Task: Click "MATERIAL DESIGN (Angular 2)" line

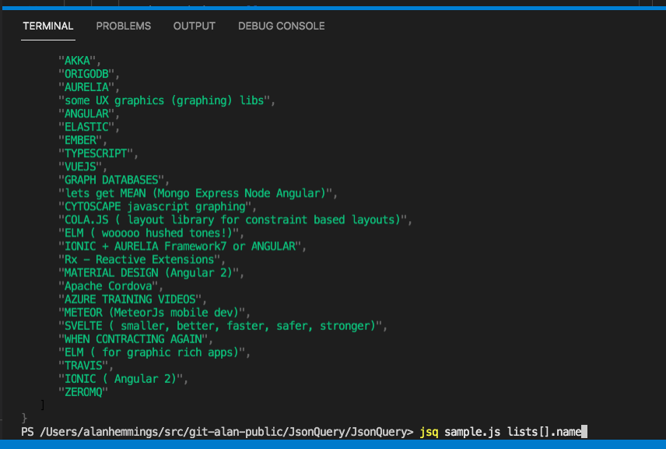Action: 151,272
